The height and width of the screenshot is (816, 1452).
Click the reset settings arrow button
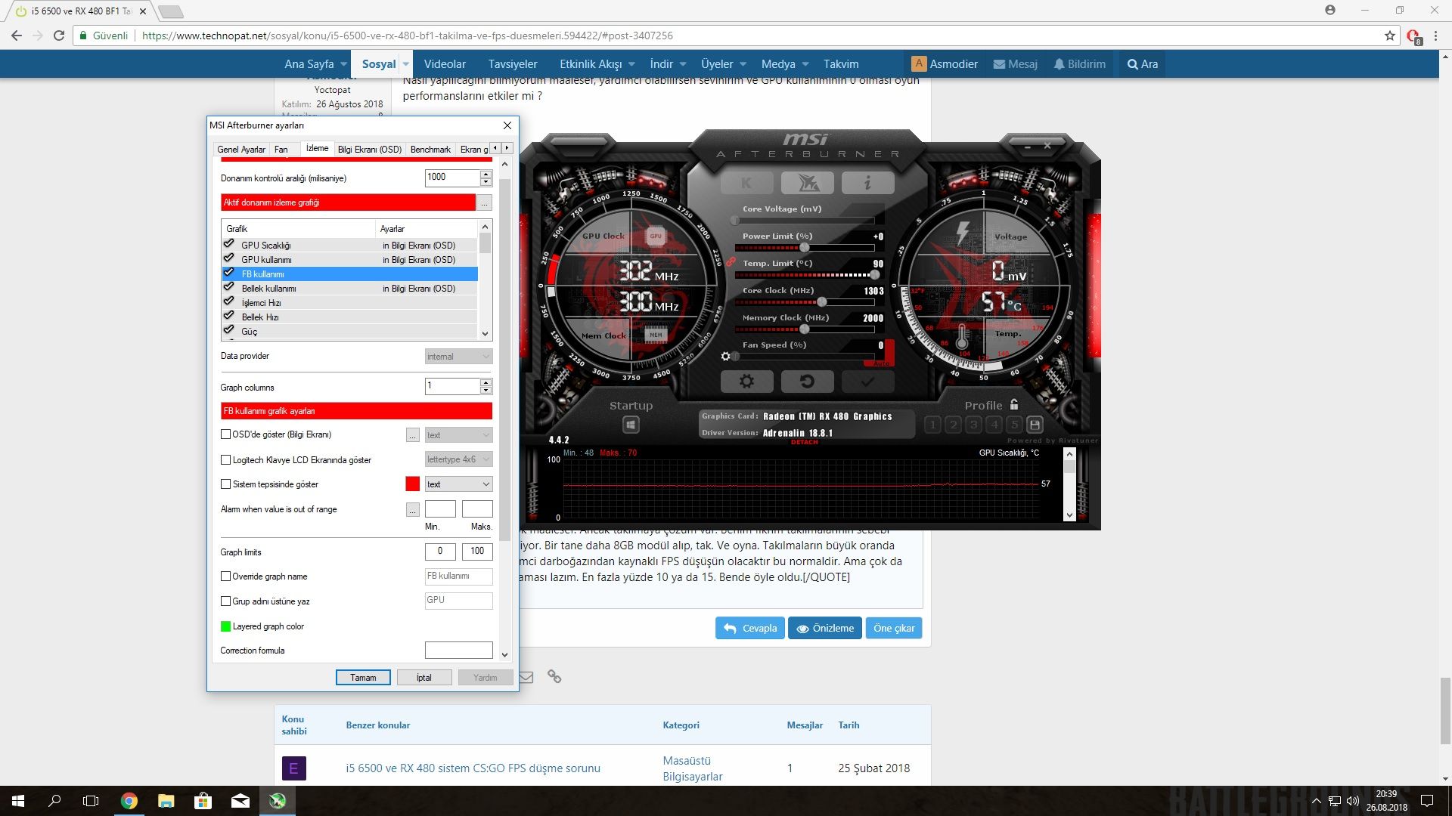(807, 382)
